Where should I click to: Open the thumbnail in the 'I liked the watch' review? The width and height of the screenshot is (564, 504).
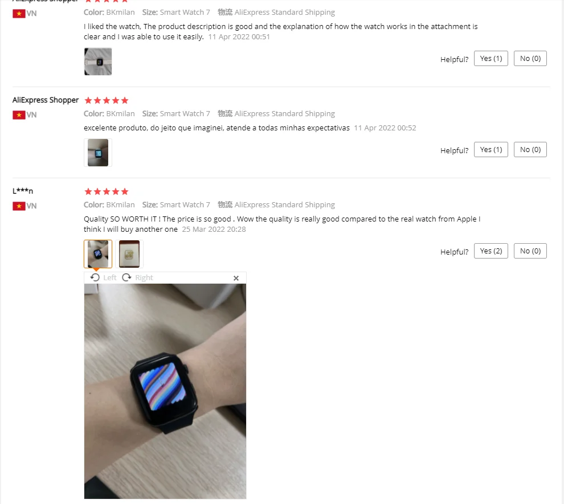(x=98, y=62)
